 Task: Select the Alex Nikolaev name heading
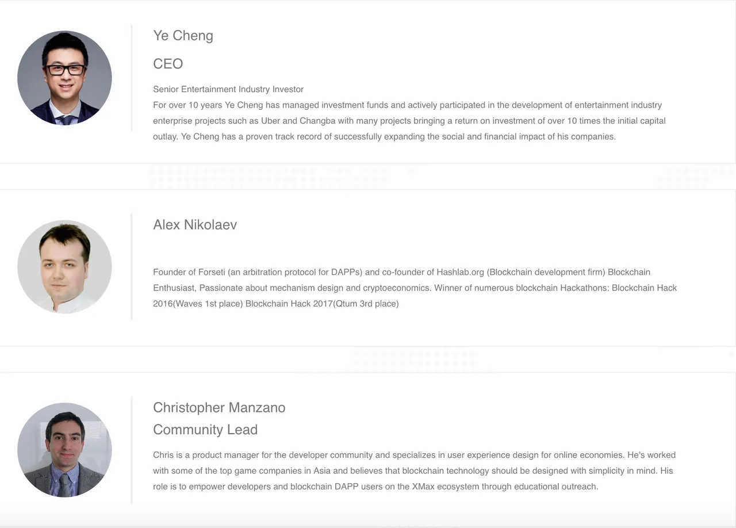pos(195,225)
